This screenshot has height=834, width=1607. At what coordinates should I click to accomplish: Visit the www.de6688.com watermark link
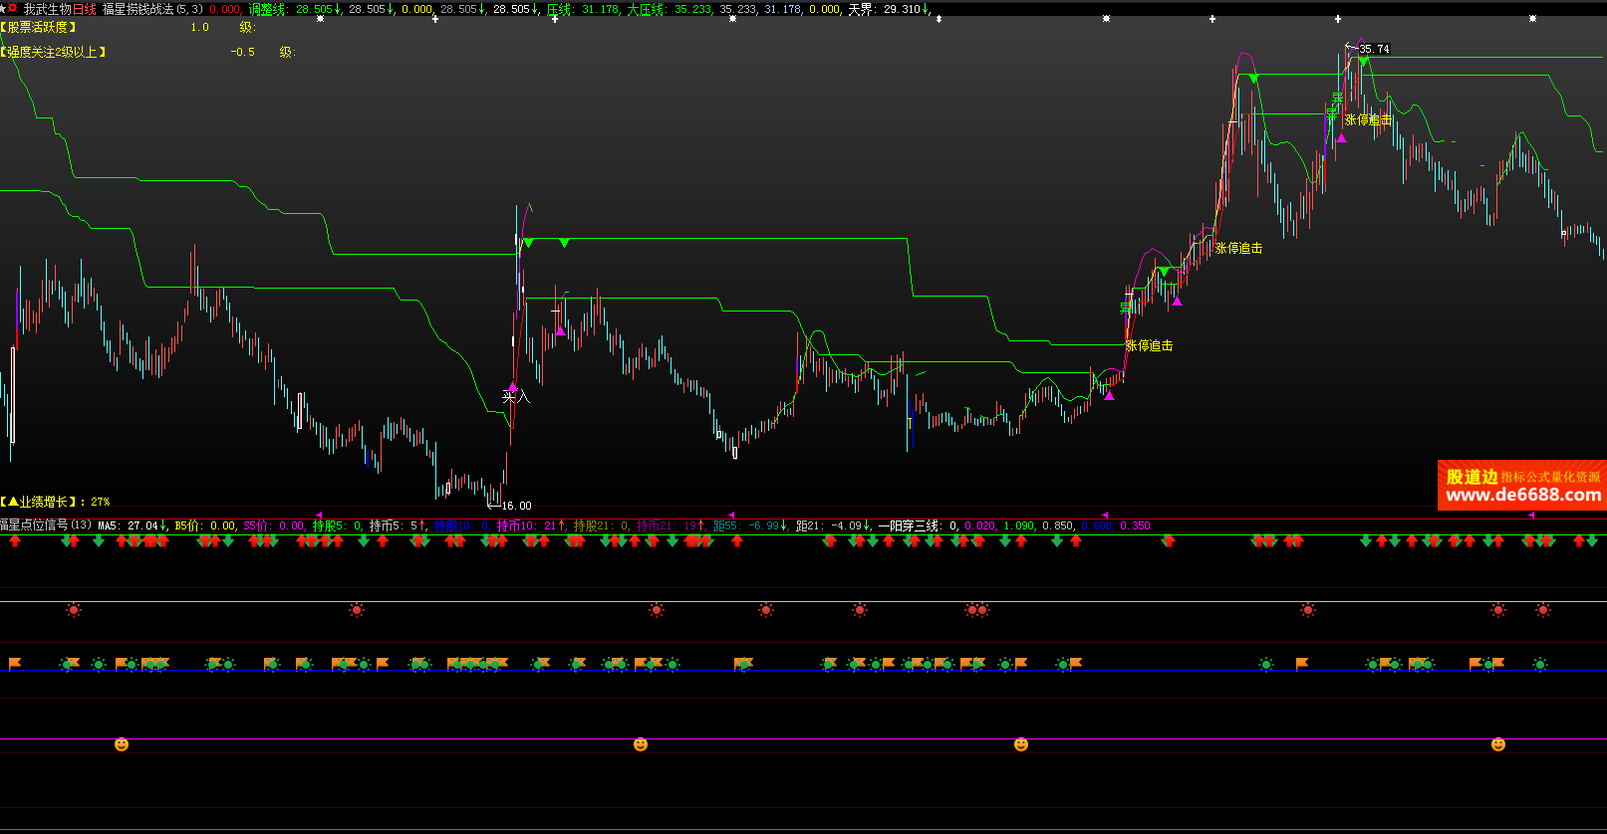tap(1522, 496)
